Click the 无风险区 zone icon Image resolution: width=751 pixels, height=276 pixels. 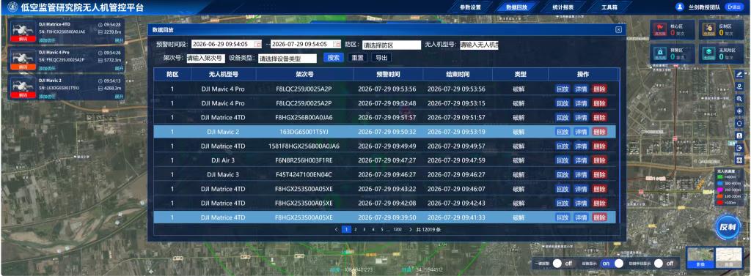(x=709, y=53)
